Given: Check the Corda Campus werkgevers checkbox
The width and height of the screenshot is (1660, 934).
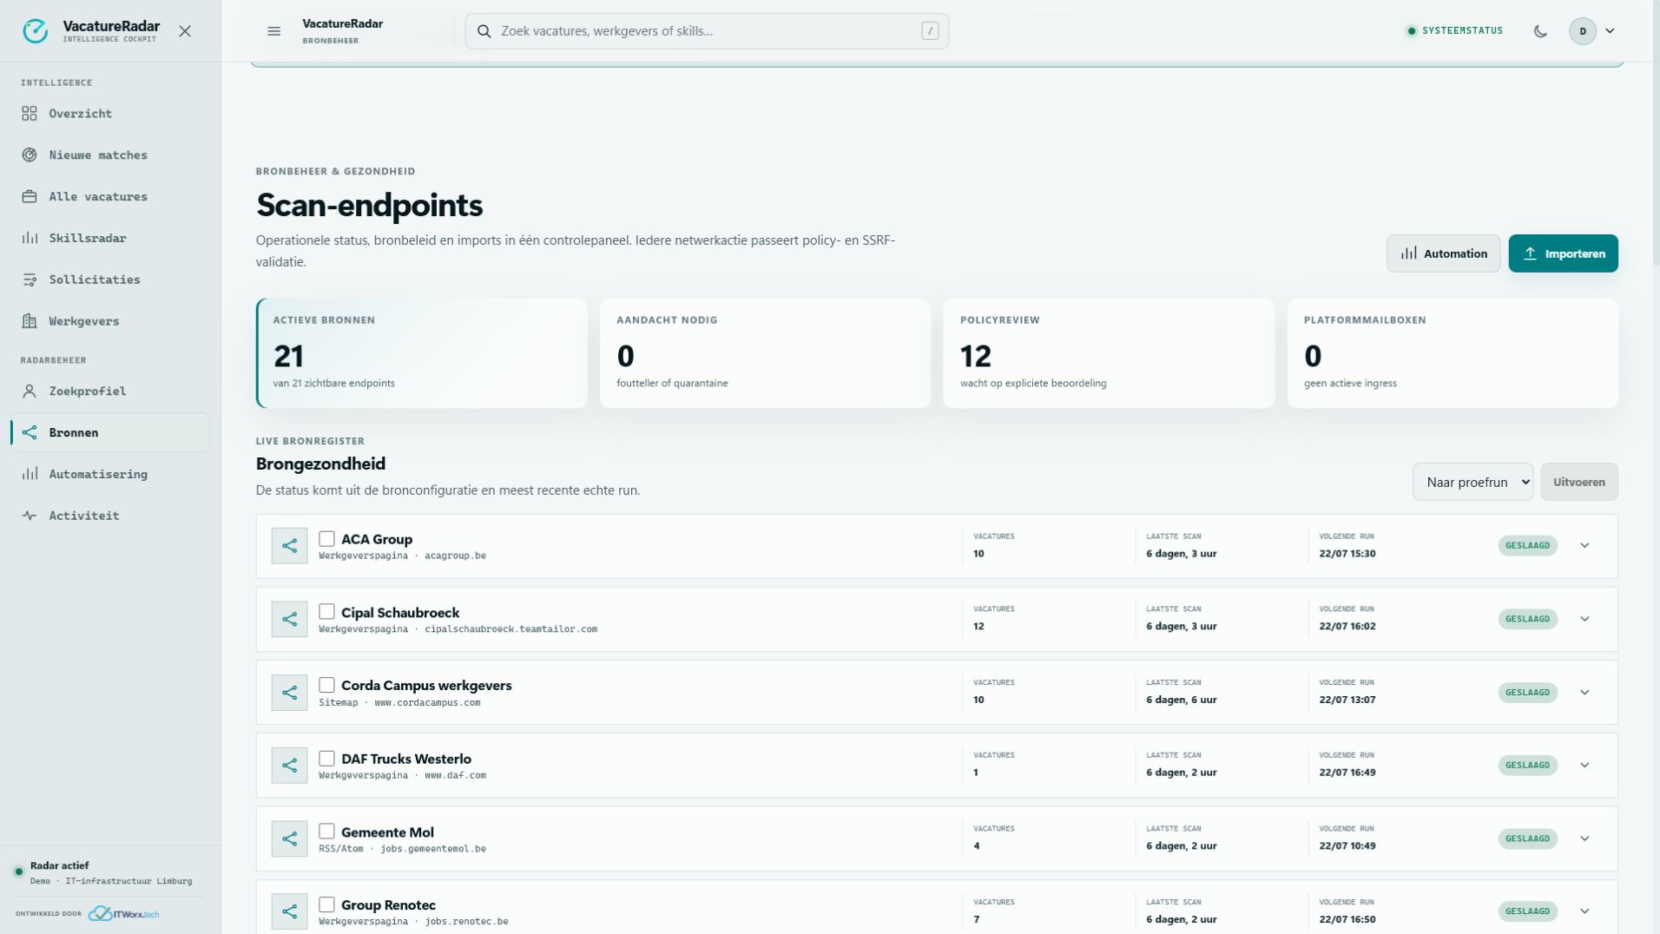Looking at the screenshot, I should [326, 685].
